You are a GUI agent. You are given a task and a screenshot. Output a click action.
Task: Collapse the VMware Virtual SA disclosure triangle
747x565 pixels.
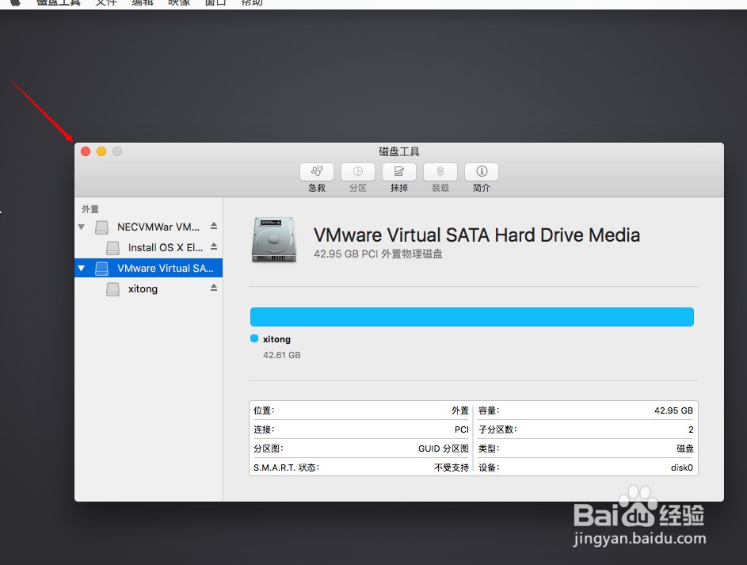point(82,268)
